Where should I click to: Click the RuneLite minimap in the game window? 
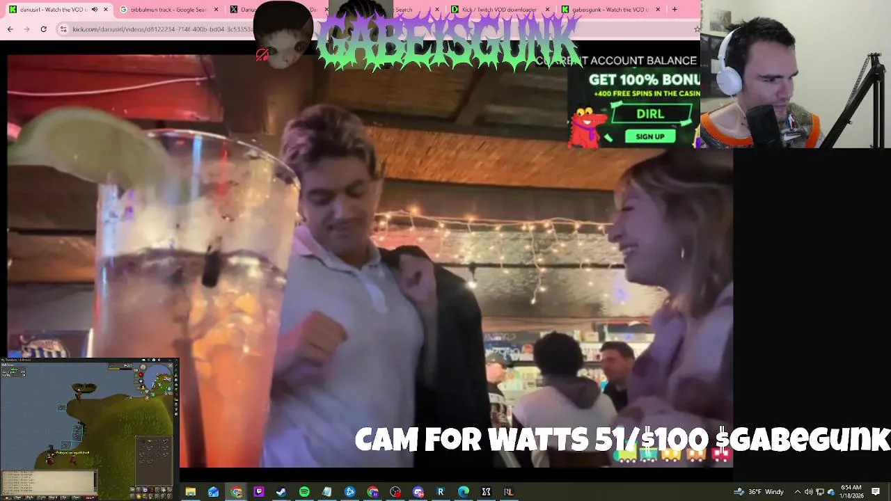pos(157,378)
